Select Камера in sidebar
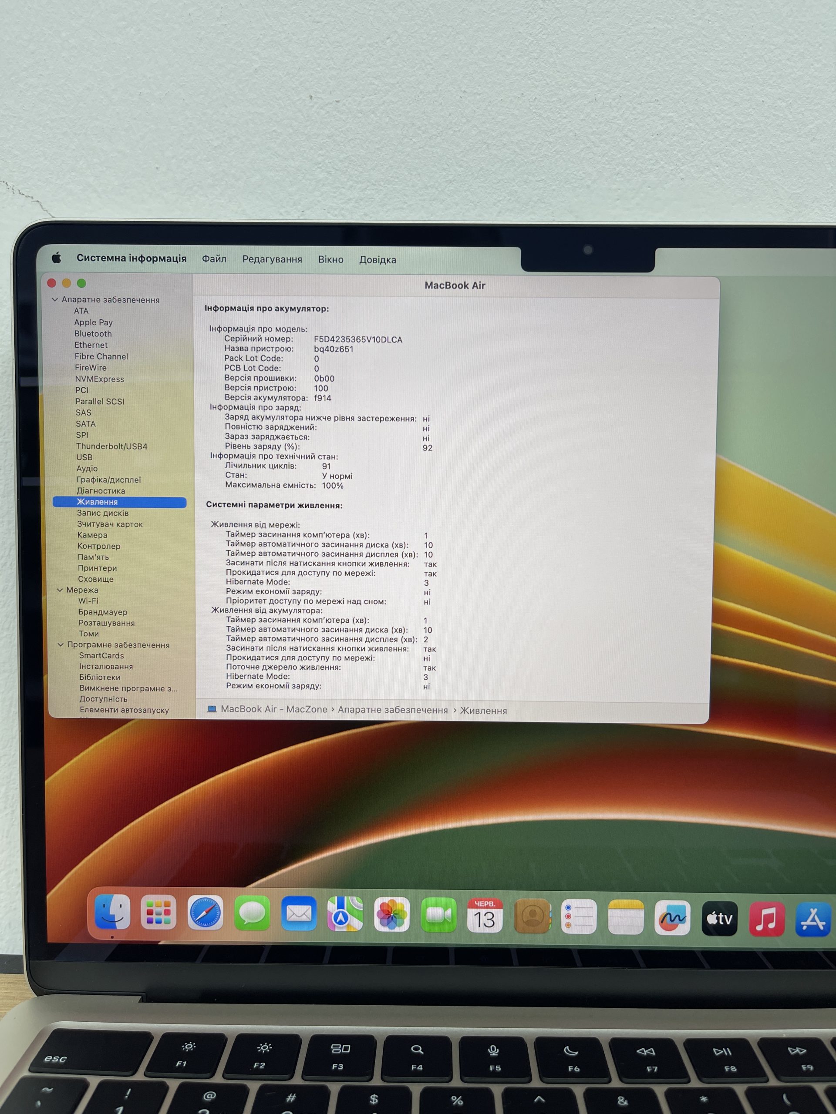 tap(92, 535)
